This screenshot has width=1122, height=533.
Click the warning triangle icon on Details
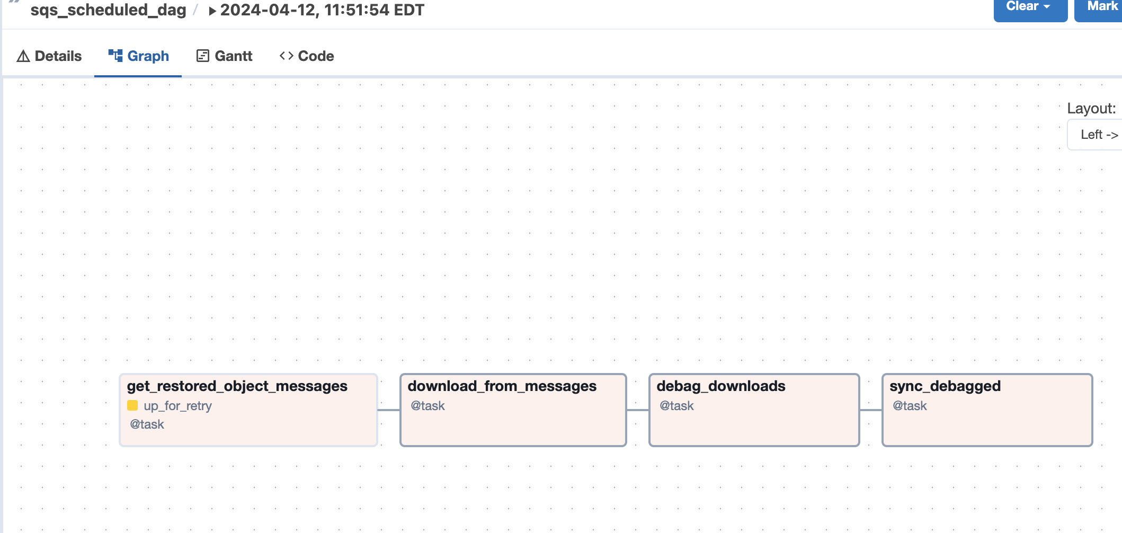[x=23, y=56]
